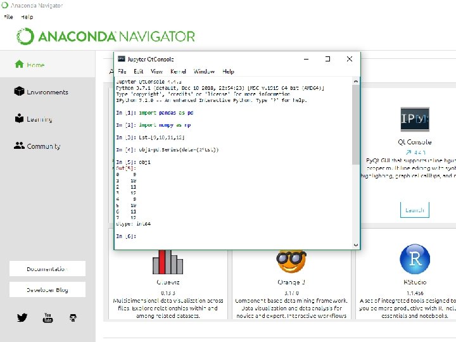Click the Qt Console version 4.4.3 link
This screenshot has width=456, height=342.
(x=416, y=152)
